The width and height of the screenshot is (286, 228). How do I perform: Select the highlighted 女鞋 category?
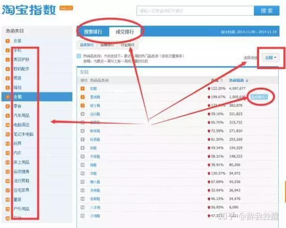click(x=37, y=97)
